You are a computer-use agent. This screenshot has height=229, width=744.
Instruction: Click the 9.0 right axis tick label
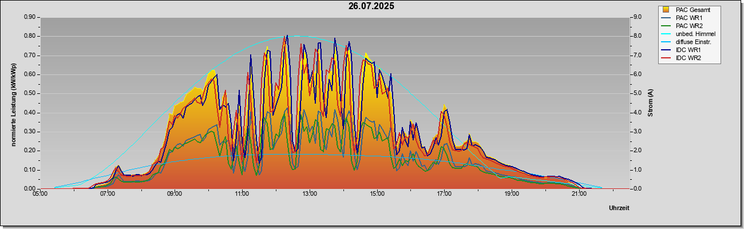pos(635,17)
